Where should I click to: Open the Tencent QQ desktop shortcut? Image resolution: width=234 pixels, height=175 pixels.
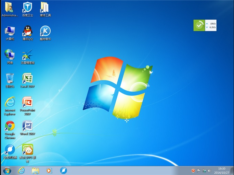tap(27, 31)
